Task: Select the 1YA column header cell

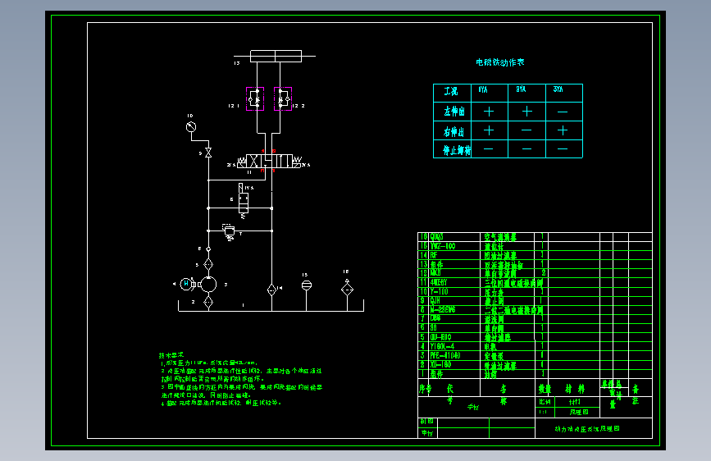Action: 490,93
